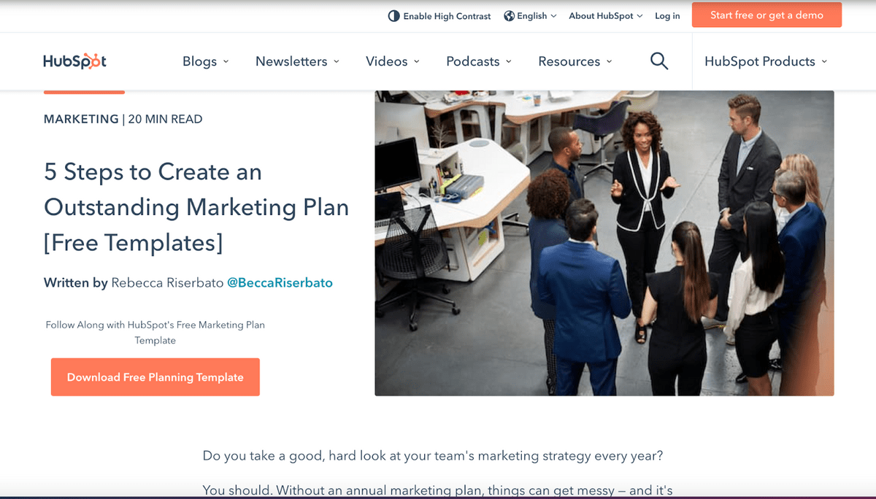Click the Podcasts dropdown chevron
This screenshot has width=876, height=499.
tap(508, 61)
